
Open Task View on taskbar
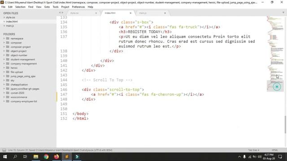[25, 157]
